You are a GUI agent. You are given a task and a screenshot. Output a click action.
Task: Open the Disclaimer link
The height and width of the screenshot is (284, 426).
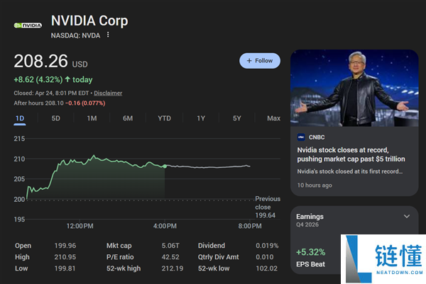[x=108, y=93]
